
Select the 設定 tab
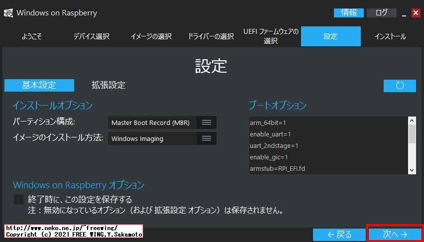tap(331, 36)
